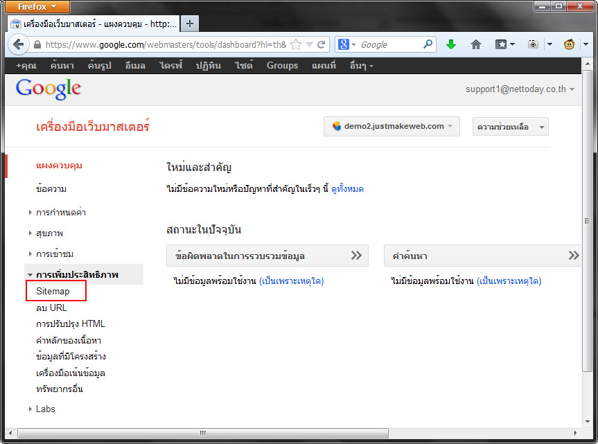Open a new tab with the plus button
The image size is (598, 444).
click(x=190, y=24)
